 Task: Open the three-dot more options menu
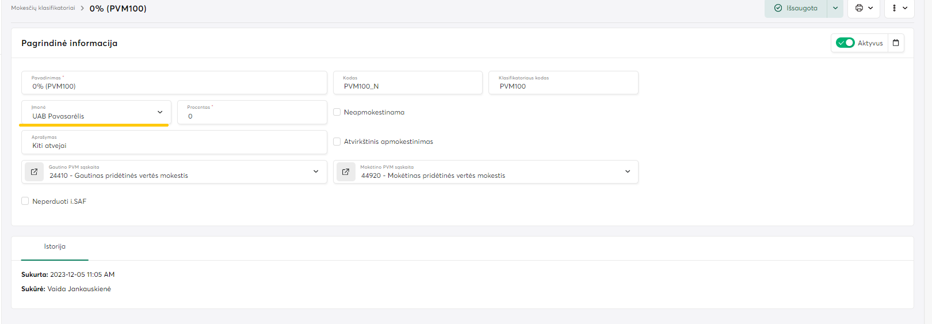click(x=895, y=8)
